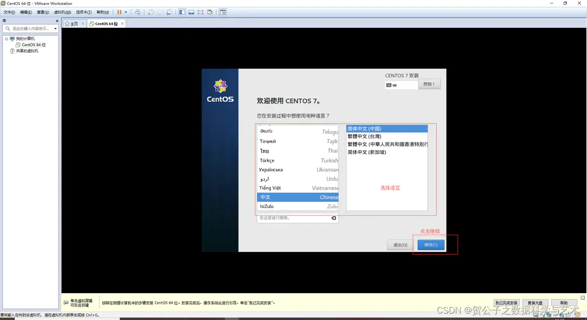
Task: Select Точикӣ Tajik language row
Action: pyautogui.click(x=298, y=141)
